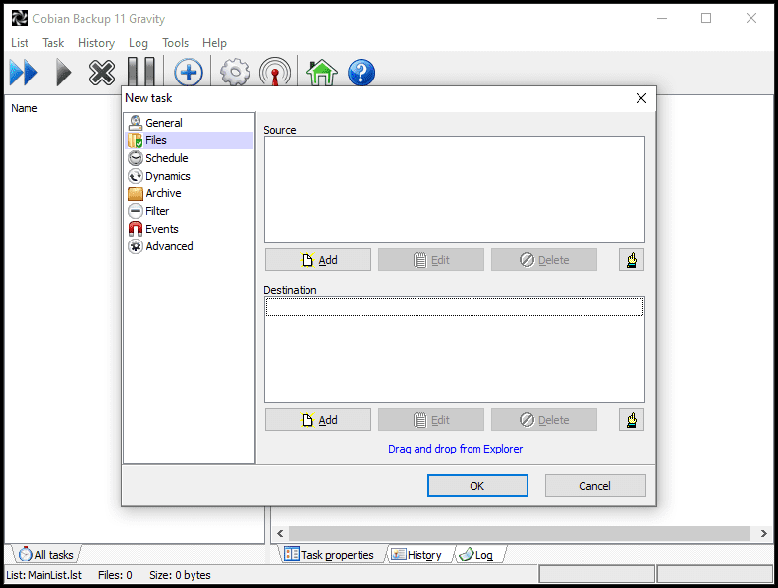This screenshot has width=778, height=588.
Task: Open remote client antenna icon
Action: pyautogui.click(x=274, y=73)
